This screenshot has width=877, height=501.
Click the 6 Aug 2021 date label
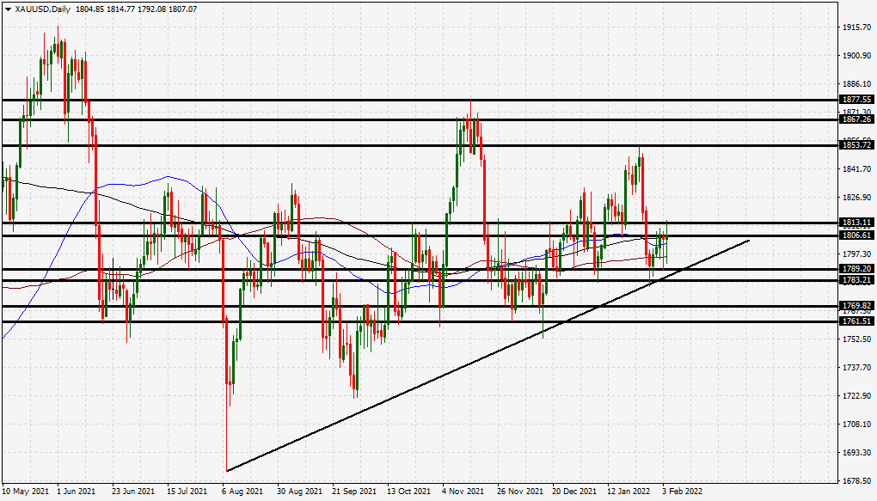pyautogui.click(x=242, y=492)
